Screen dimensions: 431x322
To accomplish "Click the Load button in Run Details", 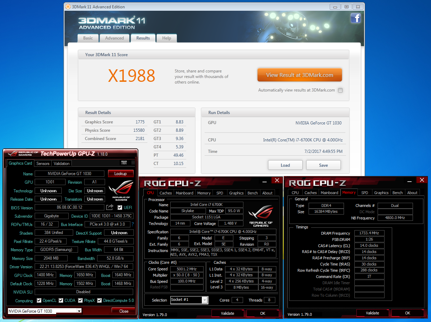I will 285,165.
